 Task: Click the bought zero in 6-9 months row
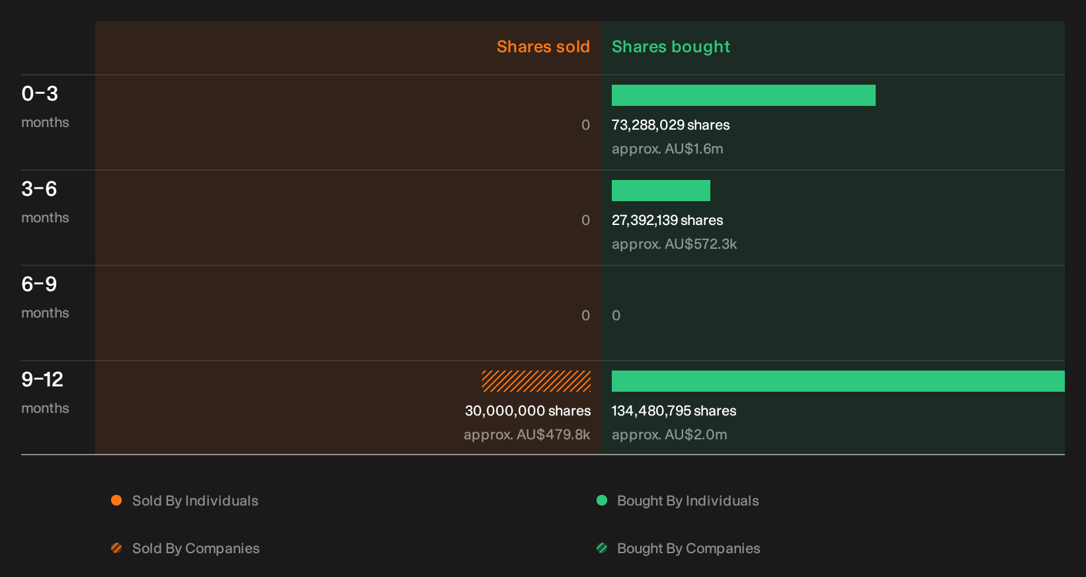click(616, 316)
